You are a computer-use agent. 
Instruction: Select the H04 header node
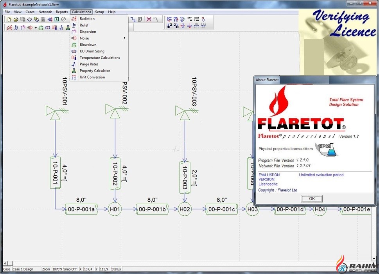coord(320,210)
